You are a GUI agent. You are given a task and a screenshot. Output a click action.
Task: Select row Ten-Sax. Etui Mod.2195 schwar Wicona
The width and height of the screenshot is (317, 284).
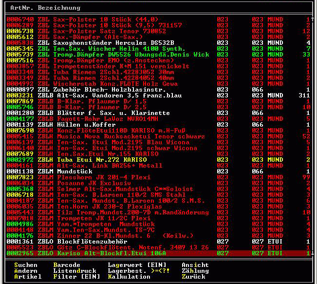coord(158,148)
